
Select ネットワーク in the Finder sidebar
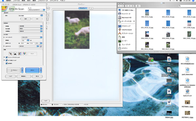(x=126, y=14)
